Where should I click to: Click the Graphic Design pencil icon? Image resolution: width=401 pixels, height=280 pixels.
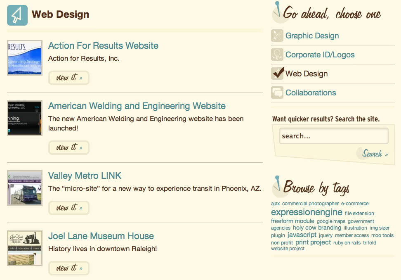277,36
